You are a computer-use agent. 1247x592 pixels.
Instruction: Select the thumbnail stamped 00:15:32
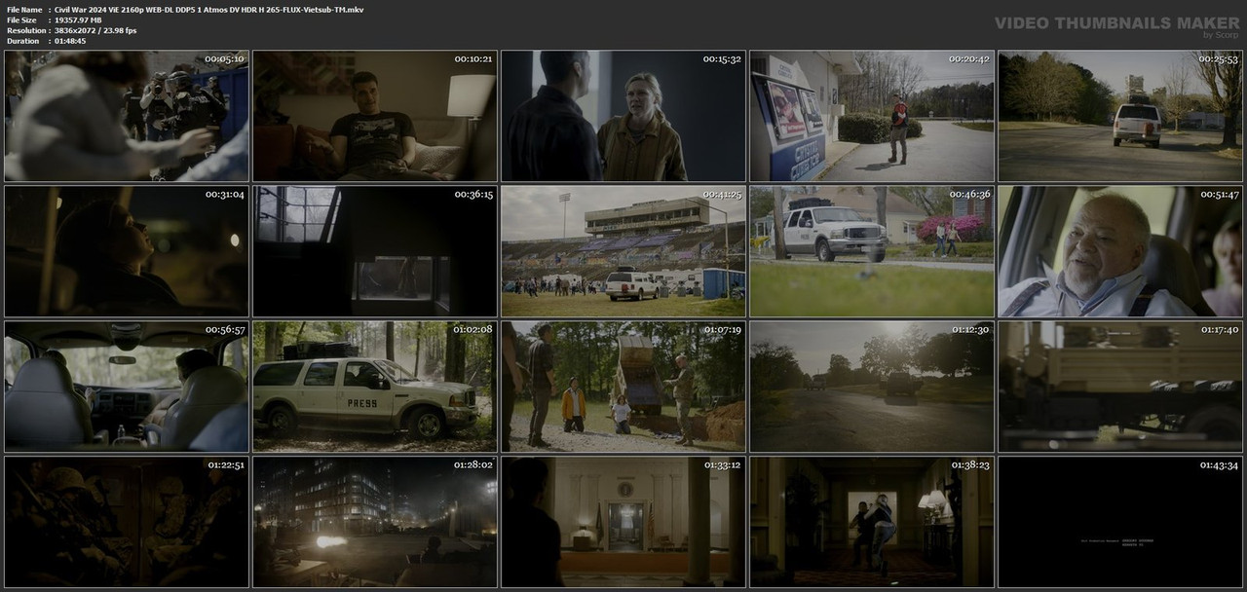623,116
